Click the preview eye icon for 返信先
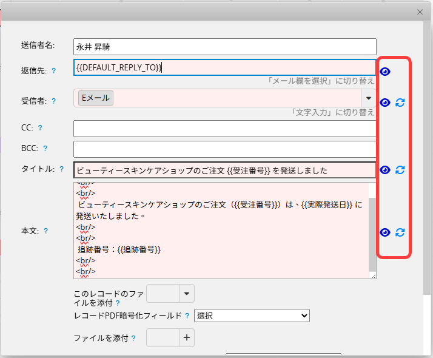Screen dimensions: 433x358 point(384,72)
